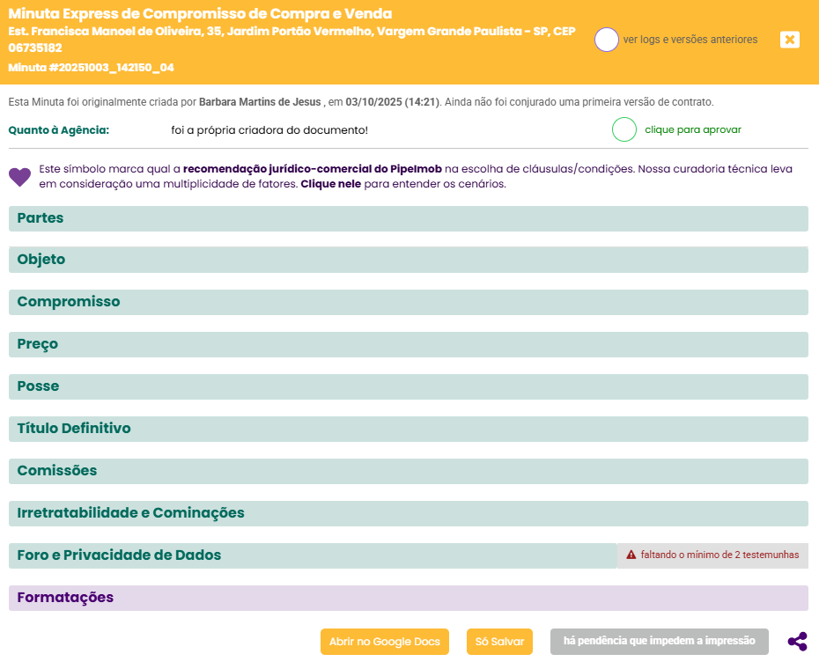This screenshot has width=819, height=669.
Task: Click the Abrir no Google Docs button
Action: pyautogui.click(x=384, y=642)
